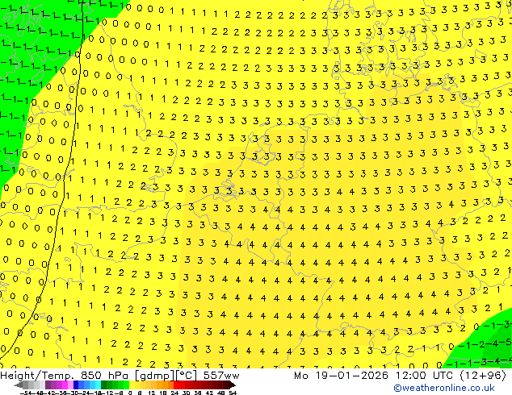Click the dark maroon right arrow end of scale

click(x=232, y=385)
